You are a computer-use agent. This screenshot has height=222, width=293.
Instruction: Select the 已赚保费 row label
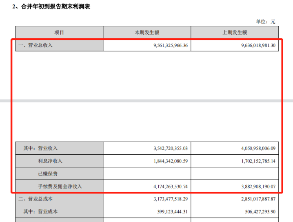pyautogui.click(x=48, y=173)
